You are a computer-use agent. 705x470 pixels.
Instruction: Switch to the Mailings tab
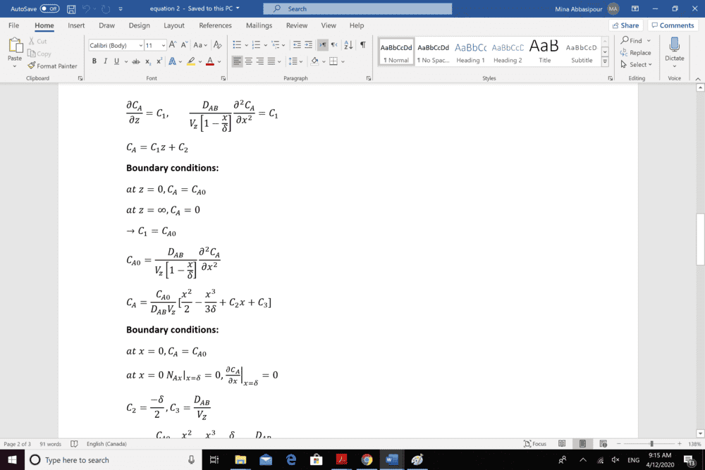tap(259, 25)
